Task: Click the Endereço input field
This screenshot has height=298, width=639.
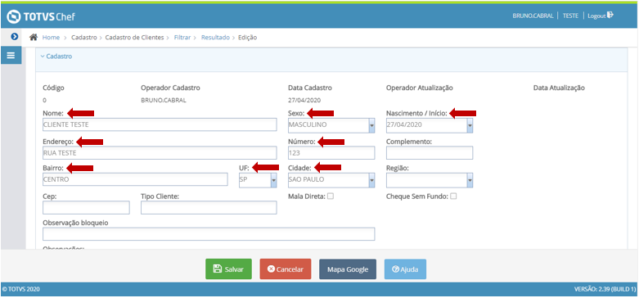Action: (160, 153)
